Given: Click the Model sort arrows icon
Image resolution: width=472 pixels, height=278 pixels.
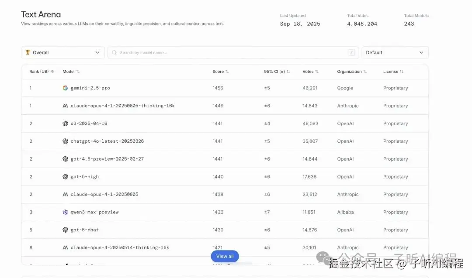Looking at the screenshot, I should (78, 72).
